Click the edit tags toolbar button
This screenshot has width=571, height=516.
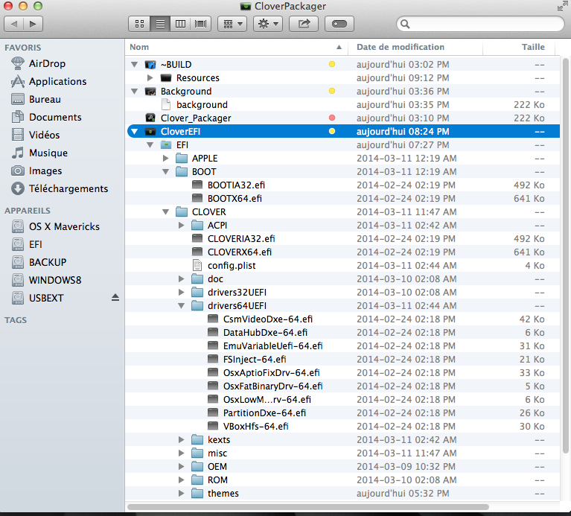(339, 24)
